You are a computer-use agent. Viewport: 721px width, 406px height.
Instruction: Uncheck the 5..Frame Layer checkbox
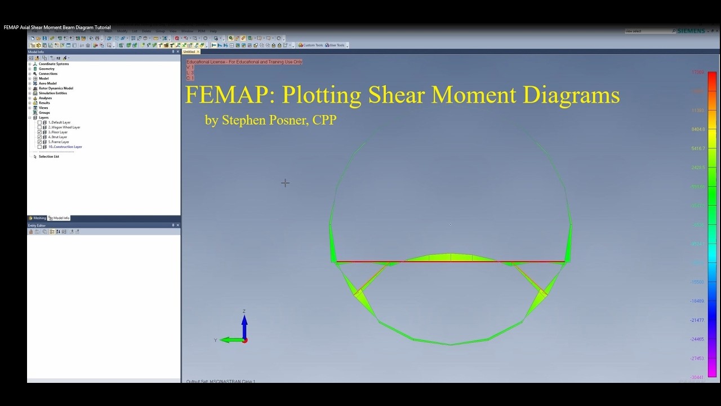coord(39,142)
